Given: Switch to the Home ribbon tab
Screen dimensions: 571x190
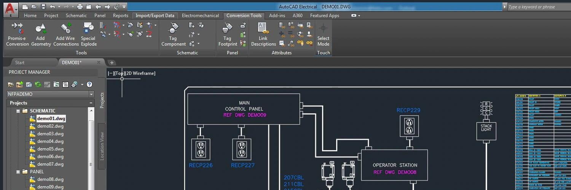Looking at the screenshot, I should tap(30, 16).
